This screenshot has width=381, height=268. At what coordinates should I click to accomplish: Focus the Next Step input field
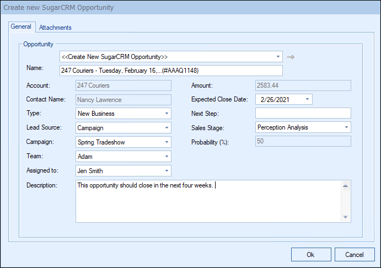pos(303,114)
